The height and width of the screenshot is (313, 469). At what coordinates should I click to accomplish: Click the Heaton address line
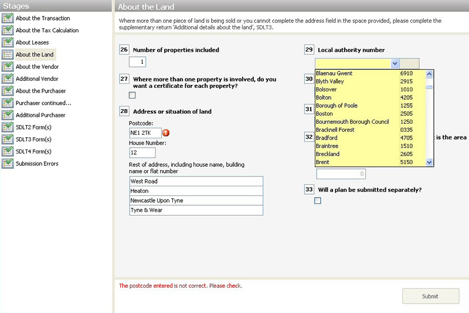(x=196, y=190)
